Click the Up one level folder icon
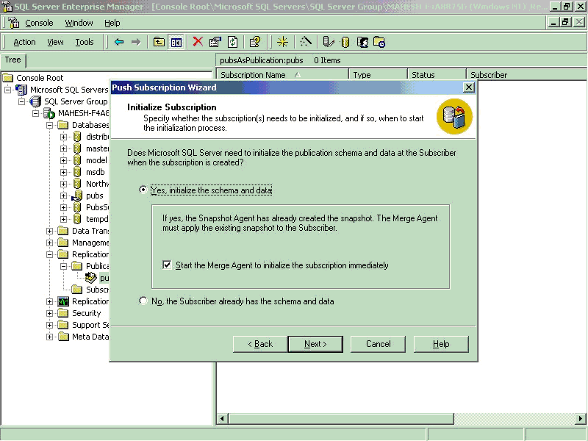588x441 pixels. coord(159,42)
